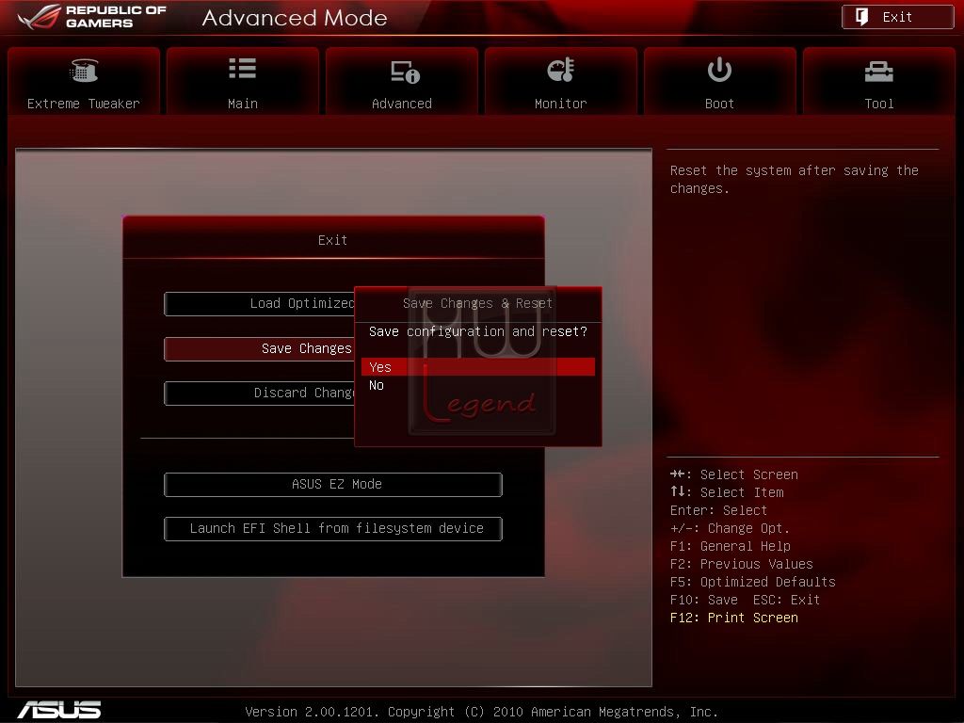Go to the Monitor tab
Image resolution: width=964 pixels, height=723 pixels.
point(561,81)
